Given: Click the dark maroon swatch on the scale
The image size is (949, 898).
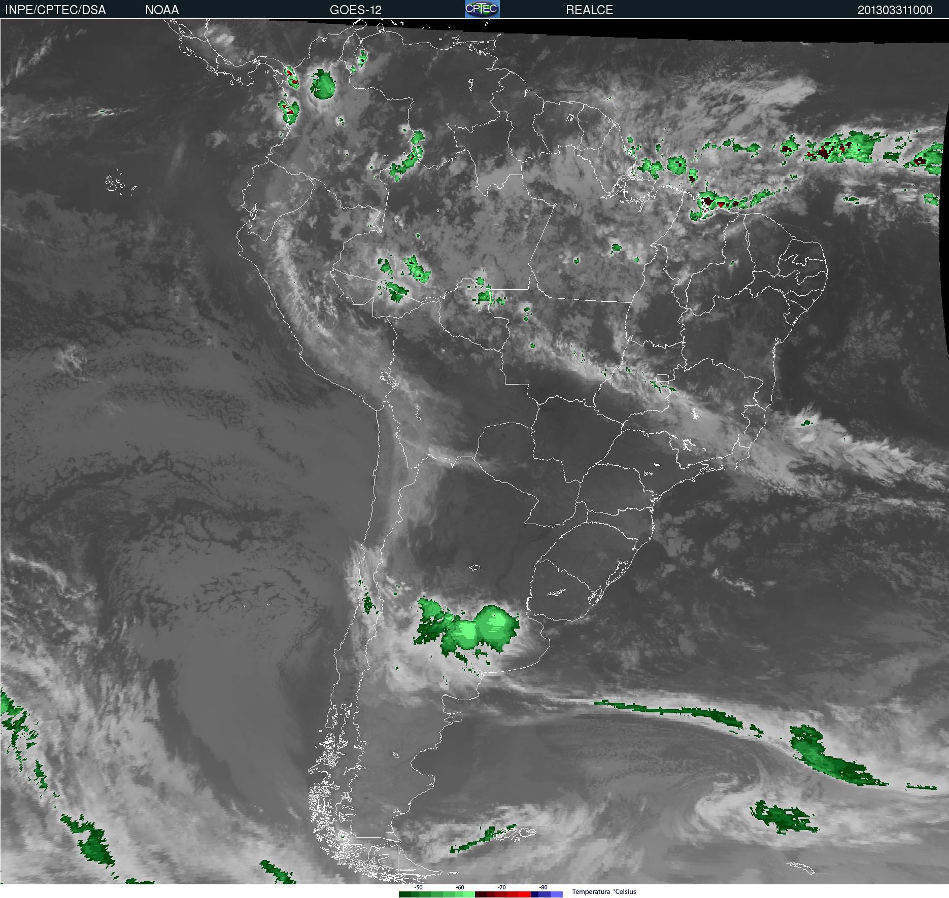Looking at the screenshot, I should click(x=481, y=894).
